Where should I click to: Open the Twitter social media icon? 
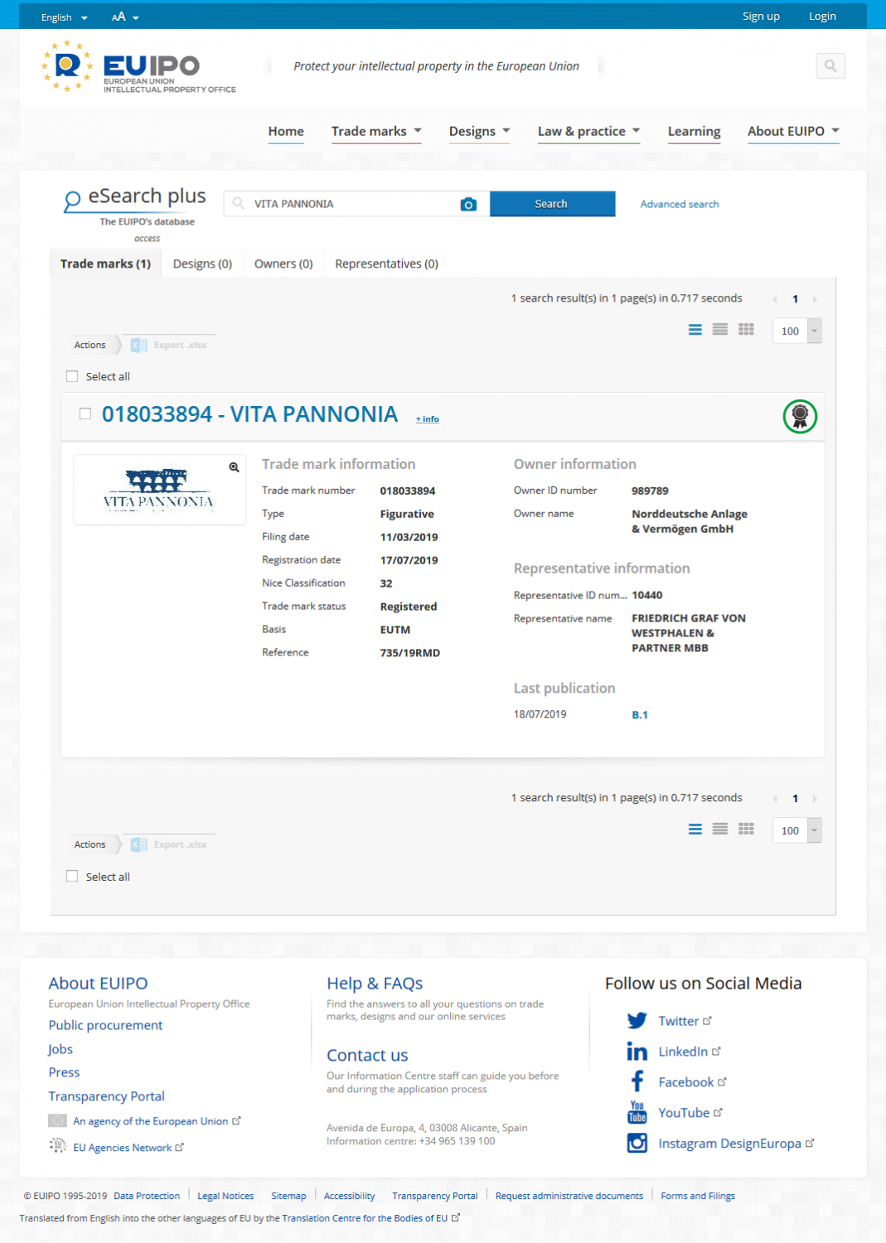click(637, 1021)
